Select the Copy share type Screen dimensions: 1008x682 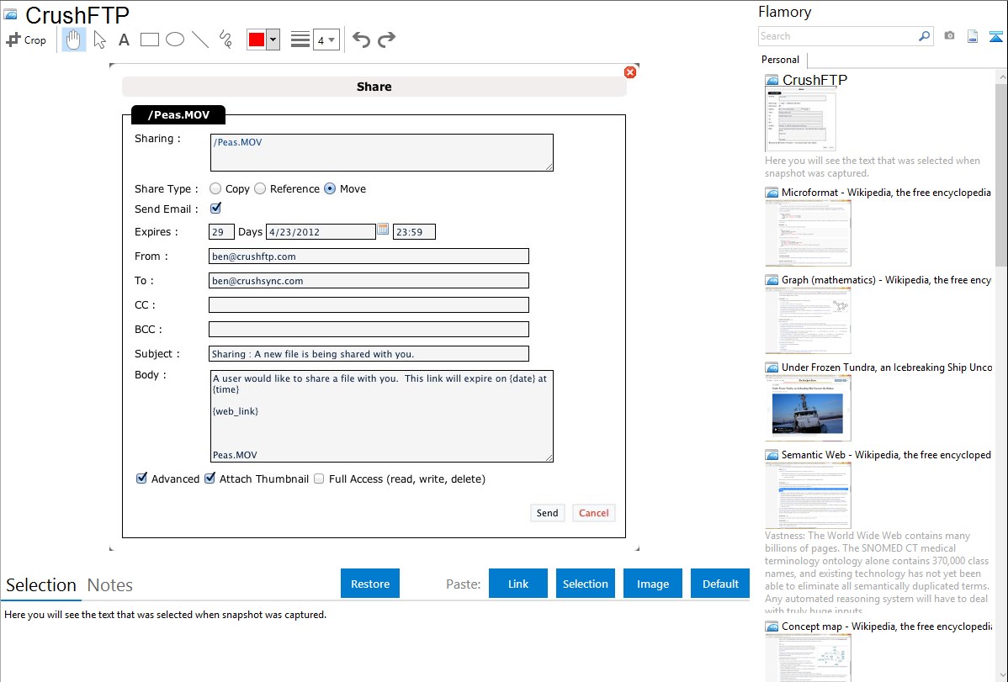coord(215,188)
